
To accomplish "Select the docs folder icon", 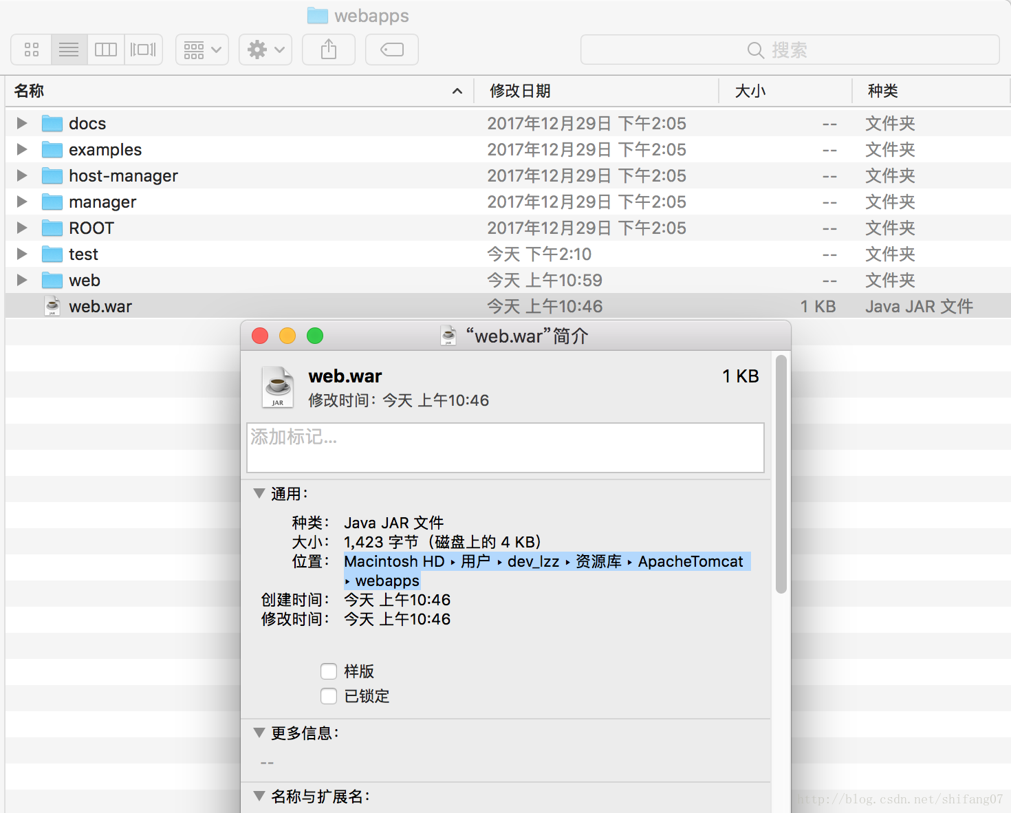I will pyautogui.click(x=52, y=123).
